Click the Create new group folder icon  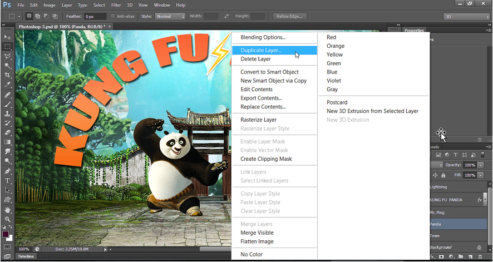461,256
